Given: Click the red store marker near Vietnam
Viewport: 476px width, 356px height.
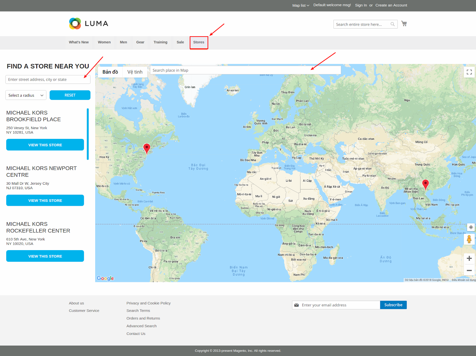Looking at the screenshot, I should point(426,184).
